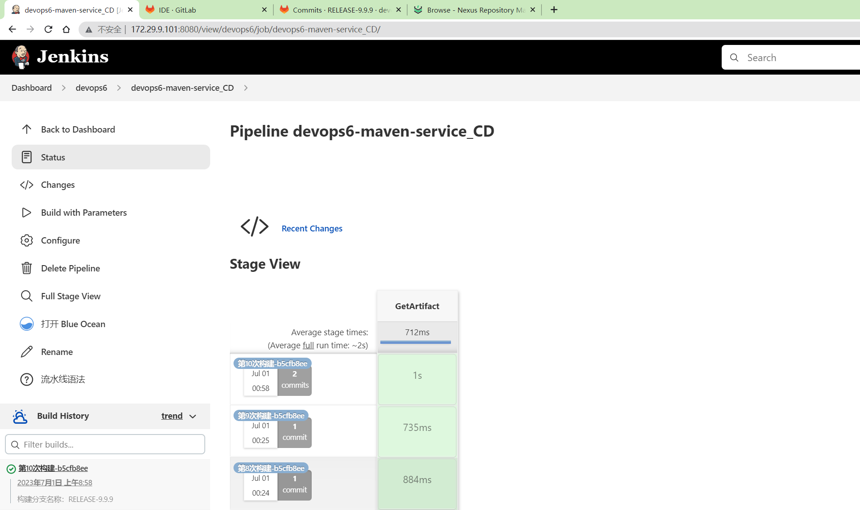Go to Dashboard breadcrumb
The height and width of the screenshot is (510, 860).
point(31,88)
